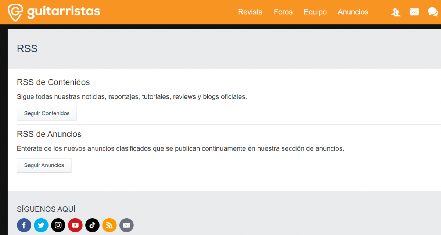Go to the Equipo section
Screen dimensions: 441x235
315,12
